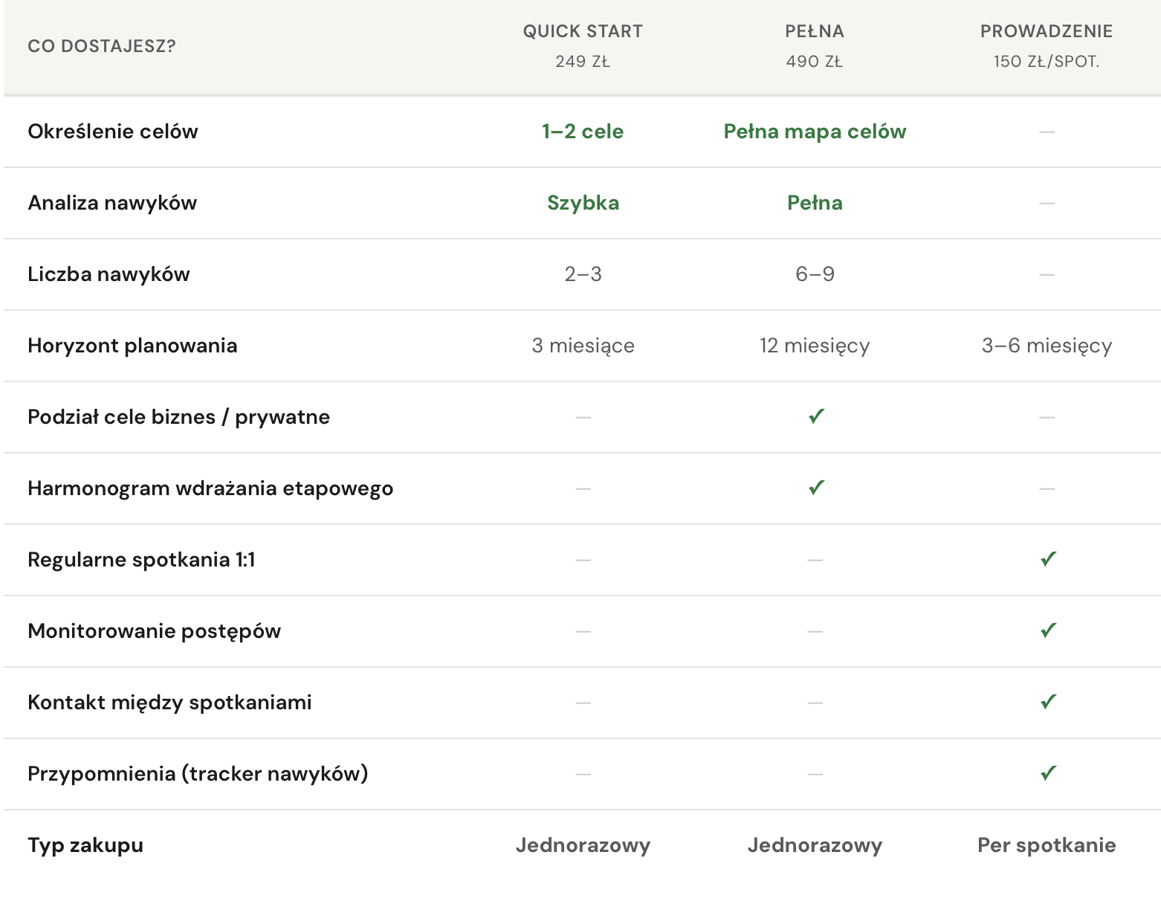Select the QUICK START column header

coord(583,31)
